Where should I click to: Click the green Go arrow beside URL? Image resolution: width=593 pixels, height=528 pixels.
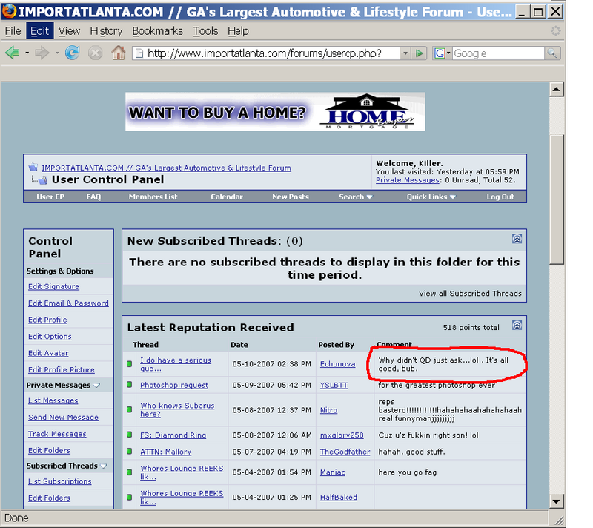tap(420, 53)
